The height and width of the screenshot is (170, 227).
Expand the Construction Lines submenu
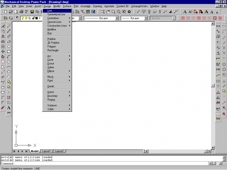(57, 26)
